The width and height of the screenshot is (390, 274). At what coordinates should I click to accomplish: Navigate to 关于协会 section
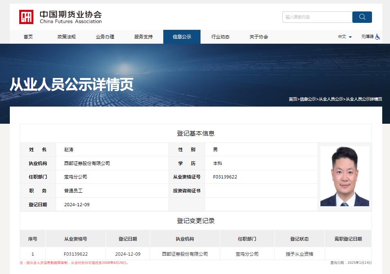(259, 37)
